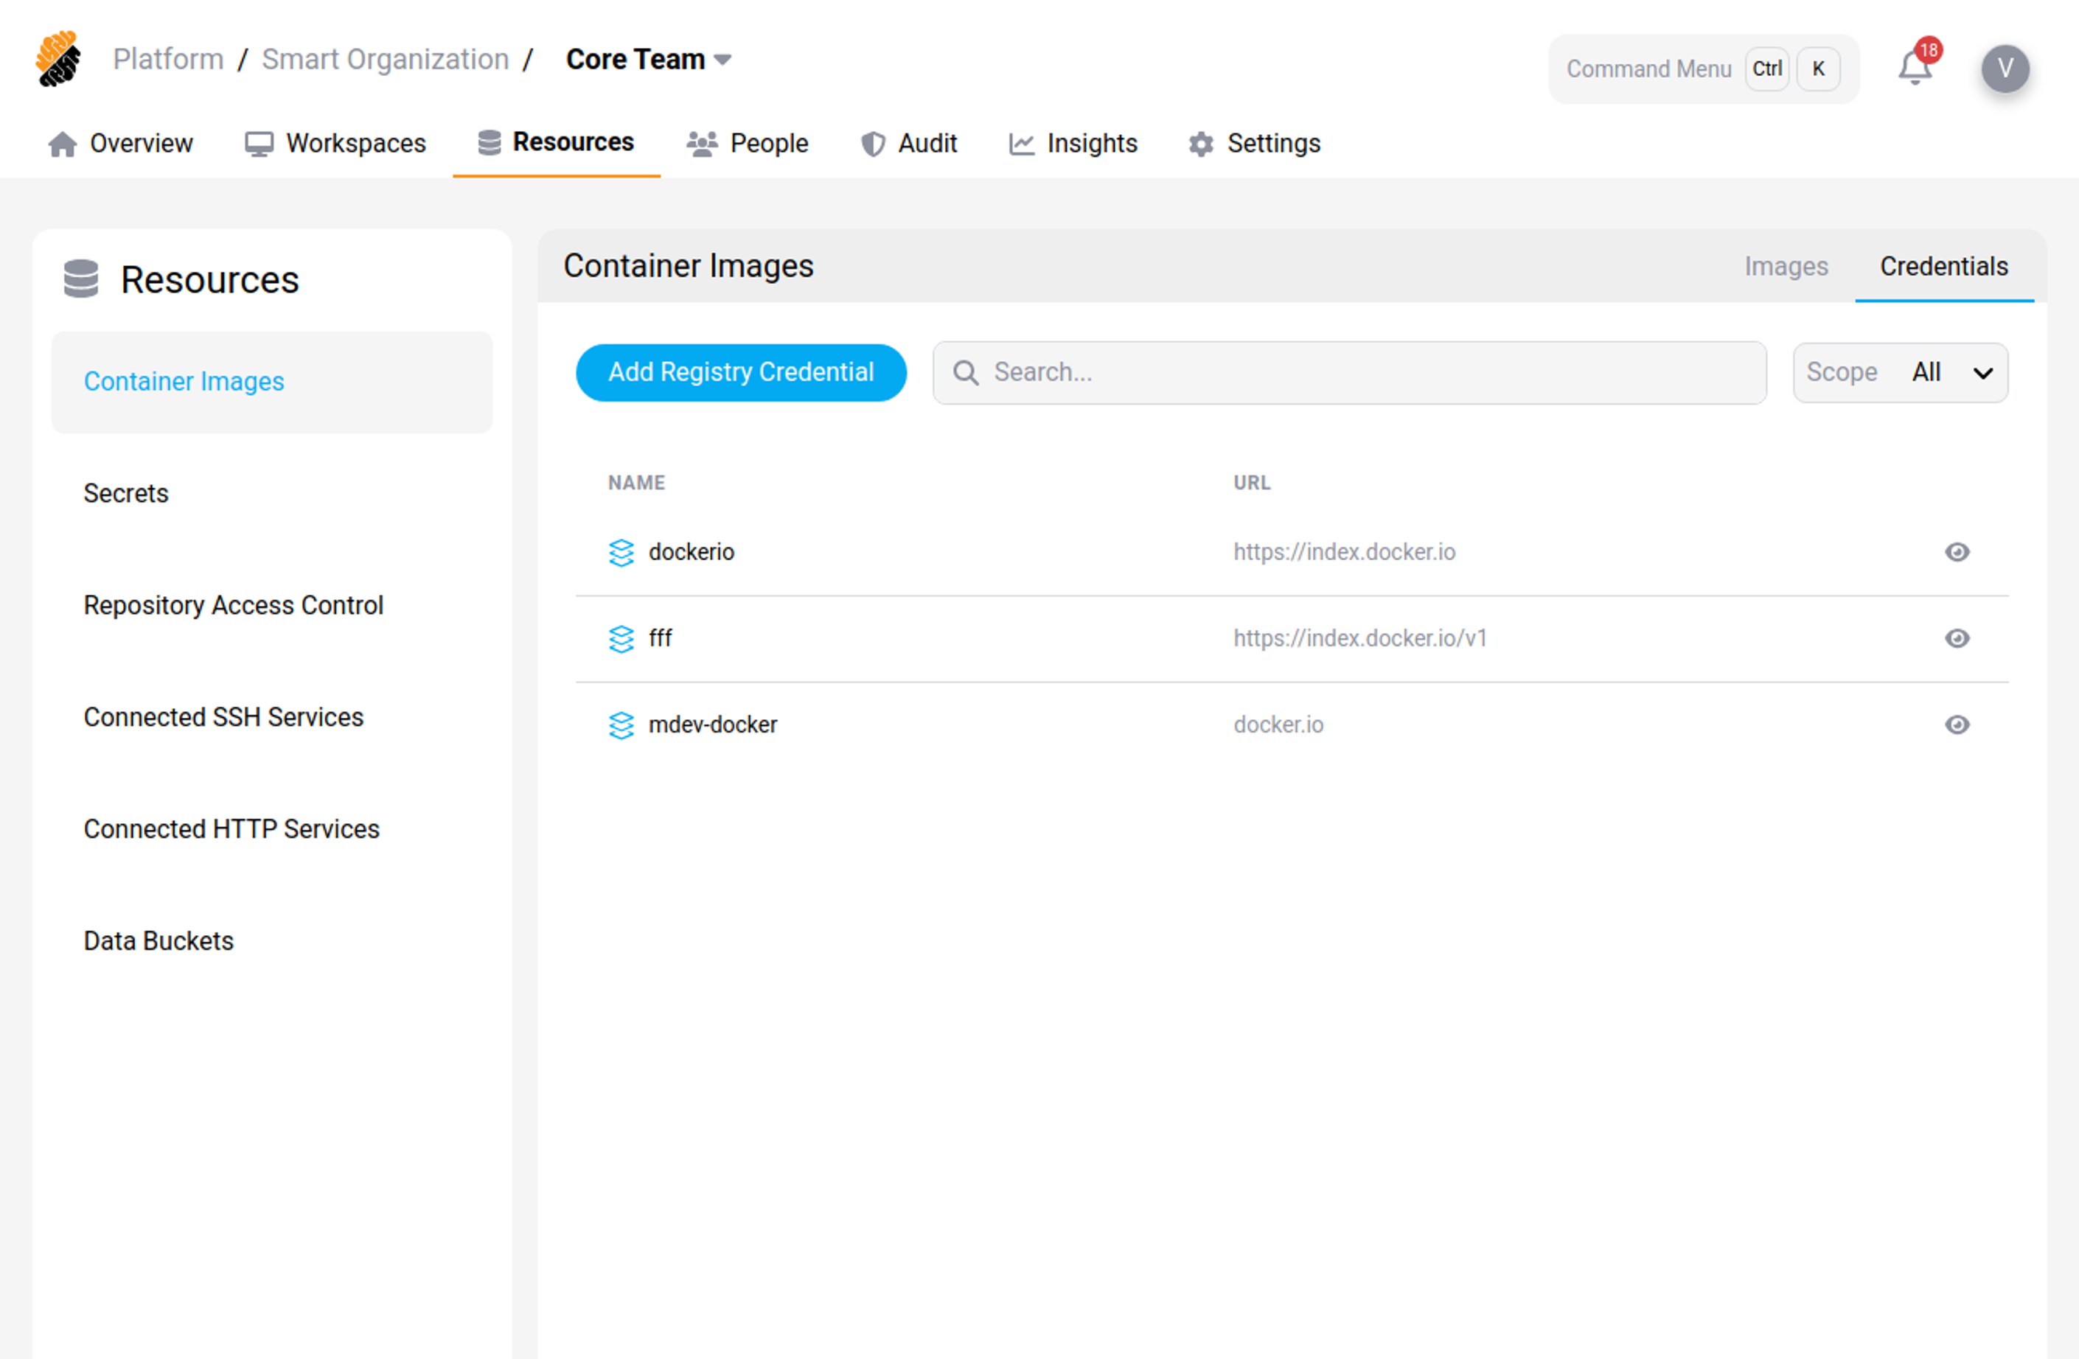The width and height of the screenshot is (2079, 1359).
Task: Switch to the Workspaces tab
Action: [x=335, y=143]
